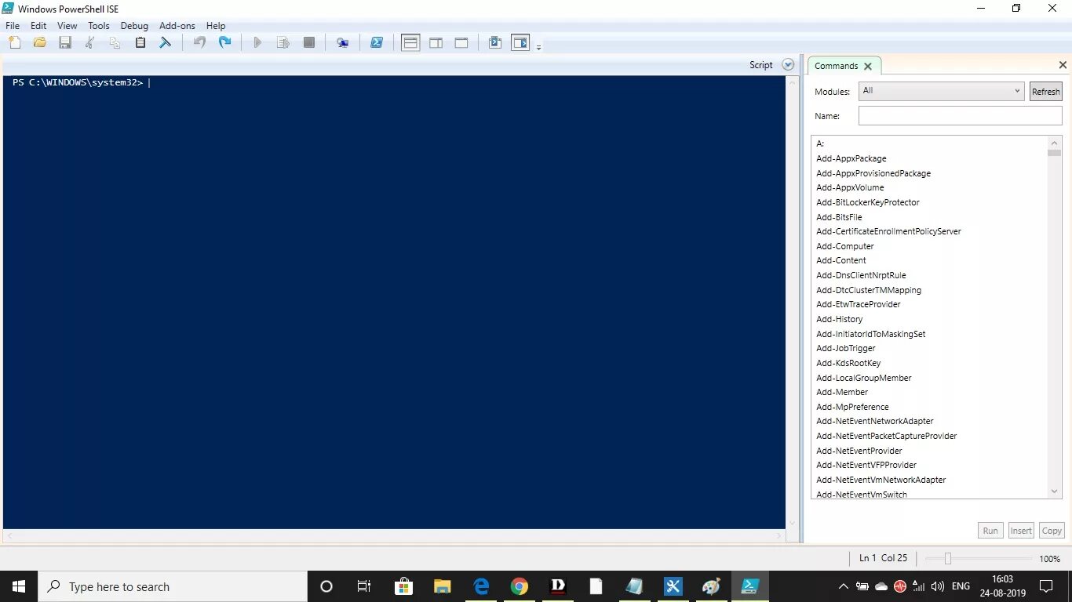Screen dimensions: 1072x602
Task: Click Show Command Window icon
Action: [495, 43]
